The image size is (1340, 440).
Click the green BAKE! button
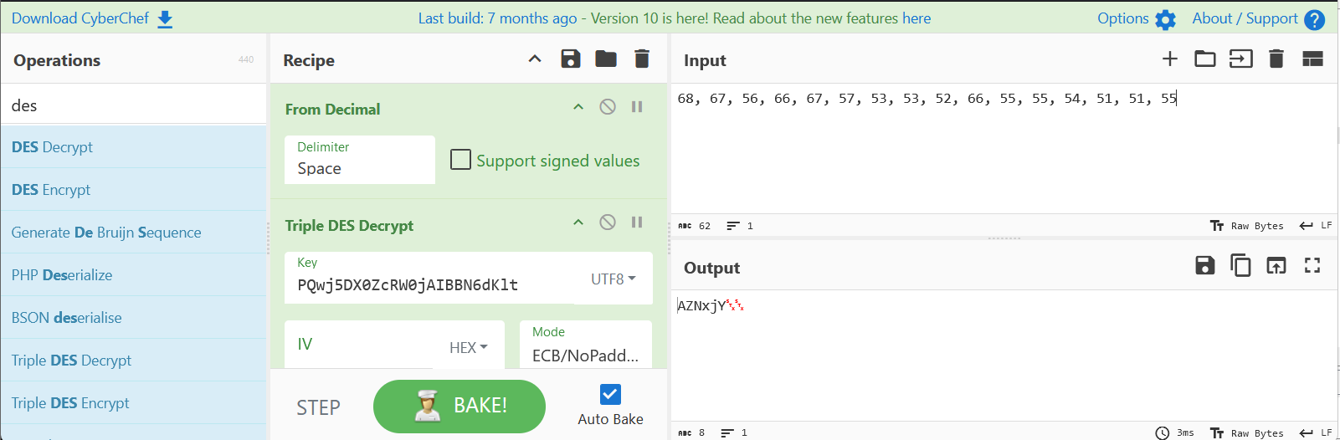tap(460, 406)
